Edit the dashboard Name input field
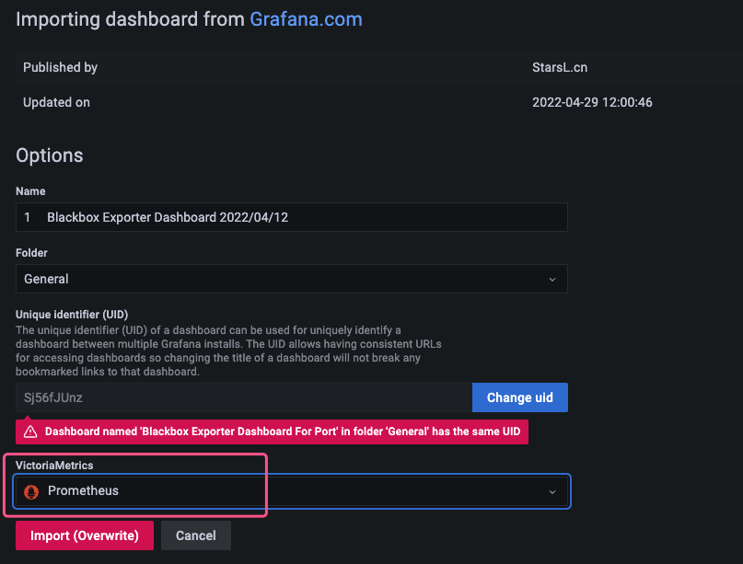The height and width of the screenshot is (564, 743). pos(292,217)
